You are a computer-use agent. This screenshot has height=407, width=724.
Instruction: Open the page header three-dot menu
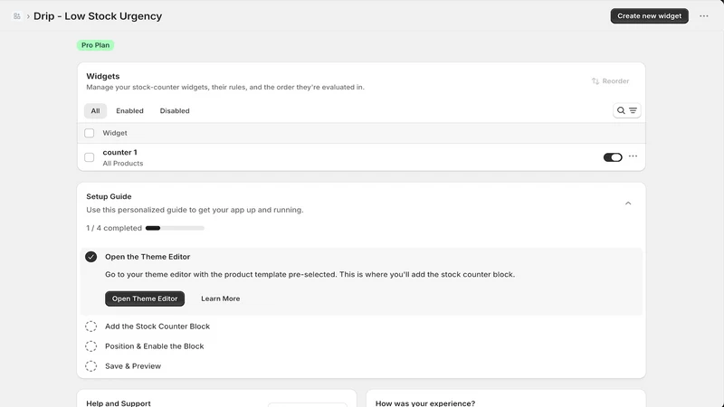(704, 16)
